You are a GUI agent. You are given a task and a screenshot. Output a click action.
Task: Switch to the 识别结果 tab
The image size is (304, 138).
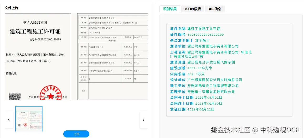tap(170, 9)
